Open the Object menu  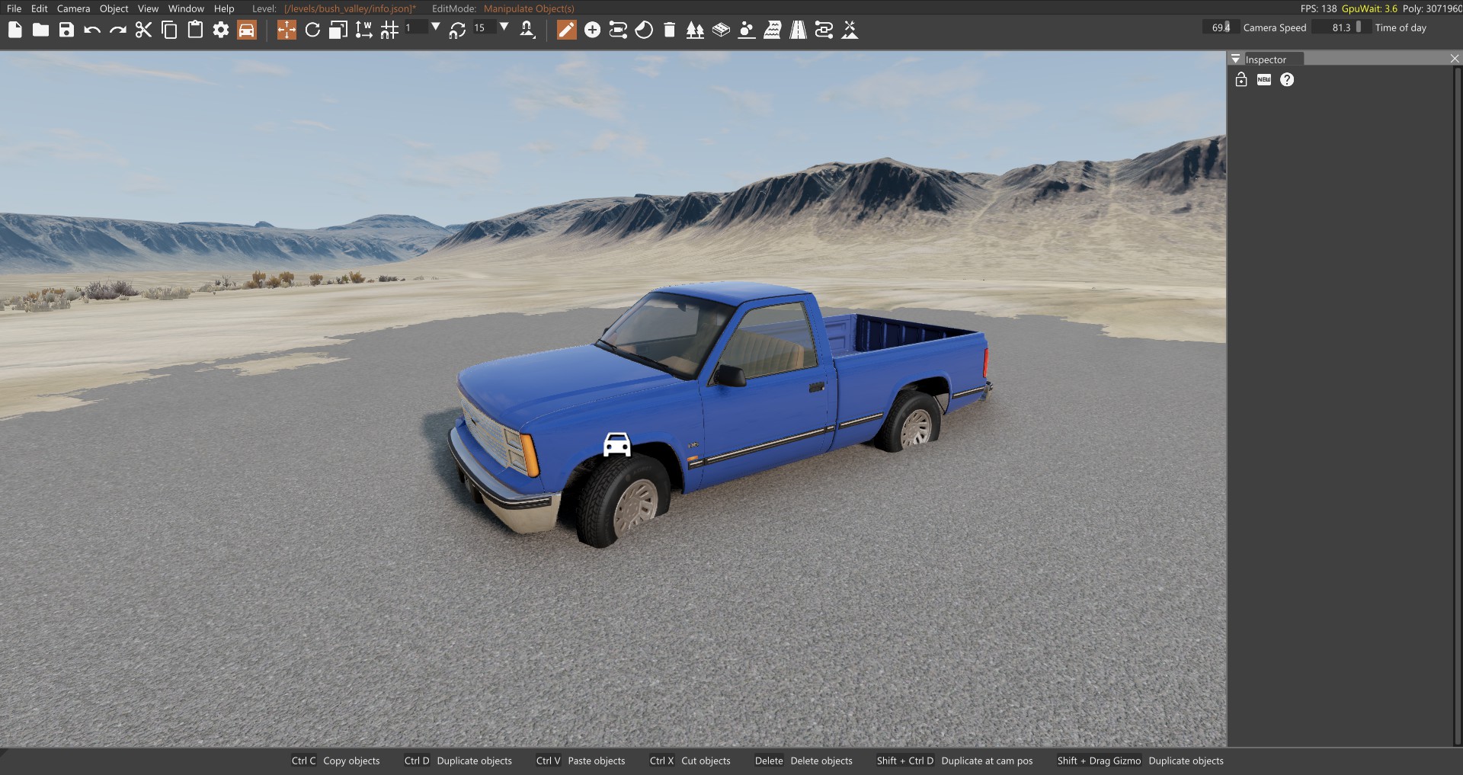click(114, 8)
